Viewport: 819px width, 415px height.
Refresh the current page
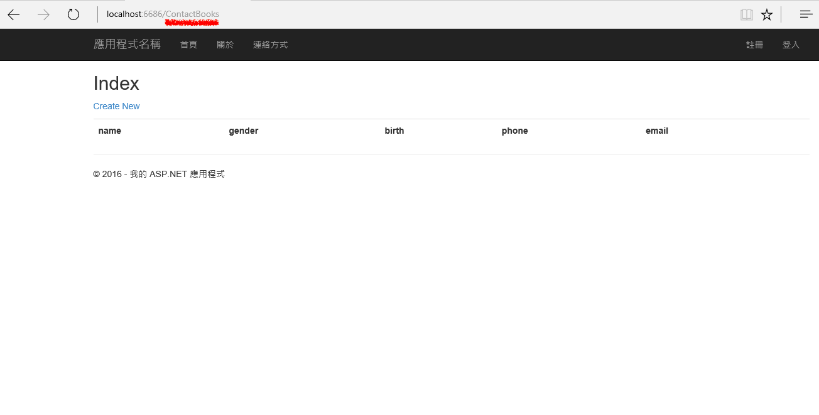pos(73,14)
